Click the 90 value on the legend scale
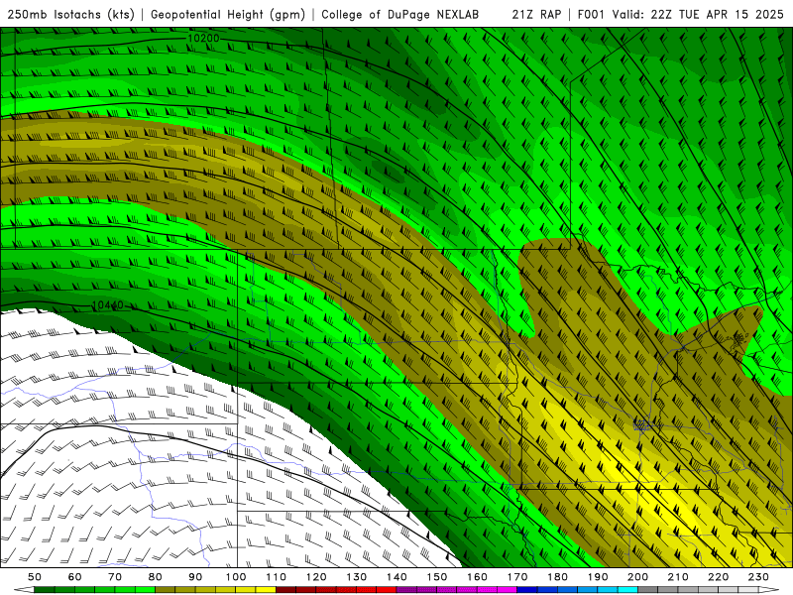 click(195, 577)
